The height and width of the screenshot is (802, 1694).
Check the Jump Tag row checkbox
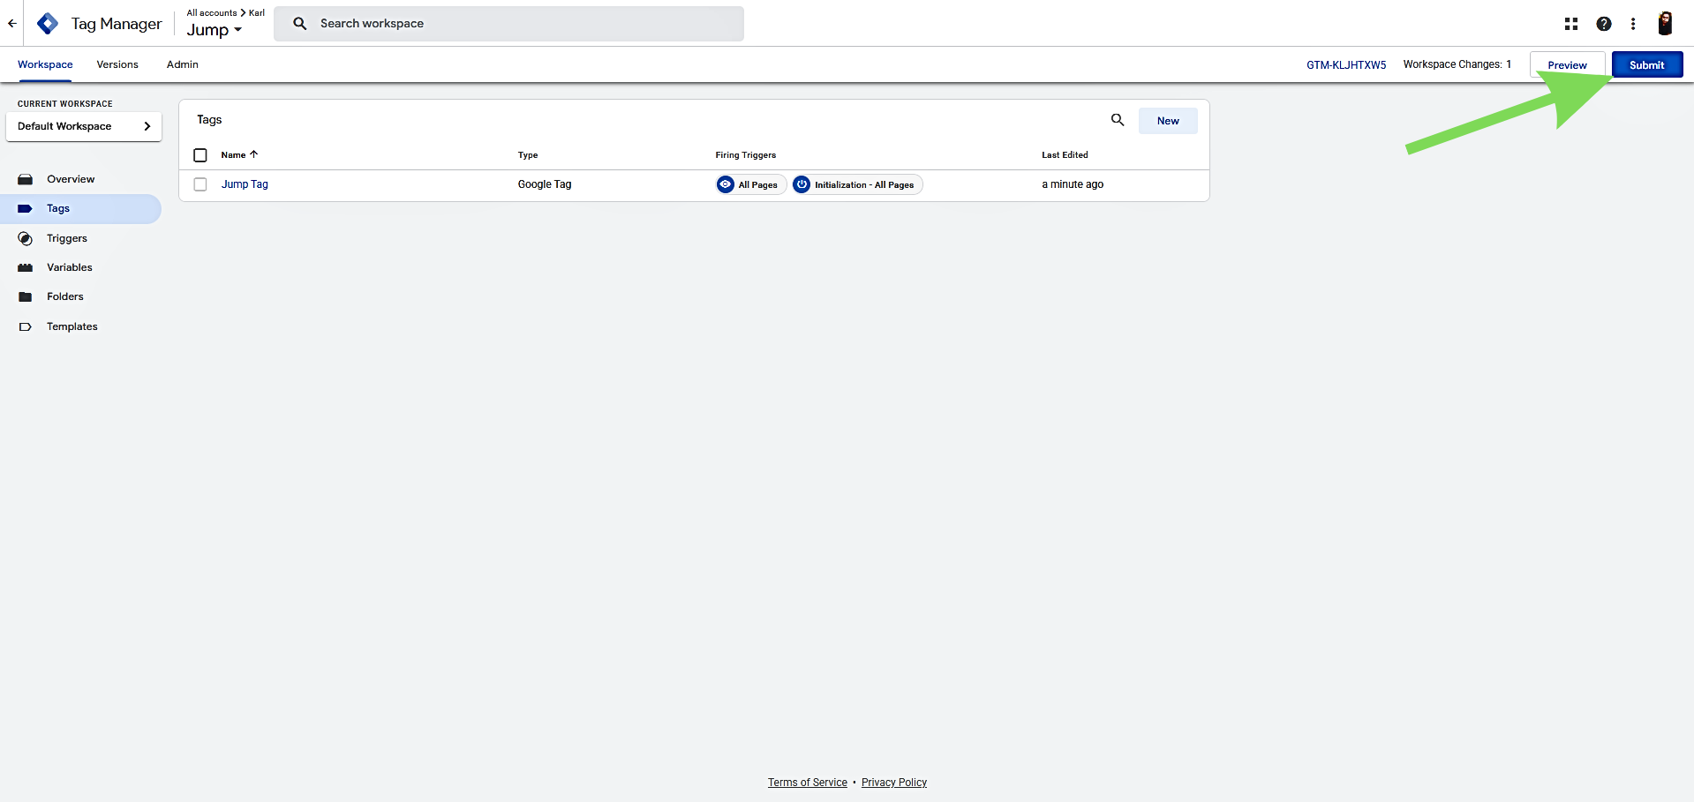coord(200,184)
